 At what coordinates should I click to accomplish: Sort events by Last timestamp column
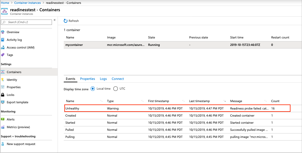coord(225,101)
